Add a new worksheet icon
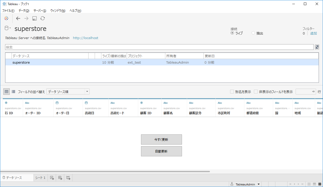 click(x=52, y=178)
